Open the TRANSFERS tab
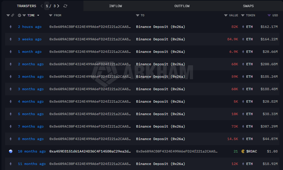283x170 pixels. point(26,6)
